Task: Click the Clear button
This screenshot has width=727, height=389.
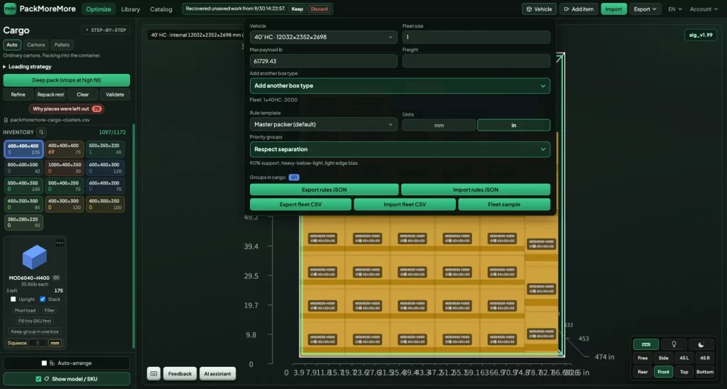Action: [x=82, y=94]
